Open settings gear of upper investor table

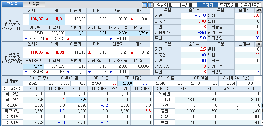(x=258, y=10)
